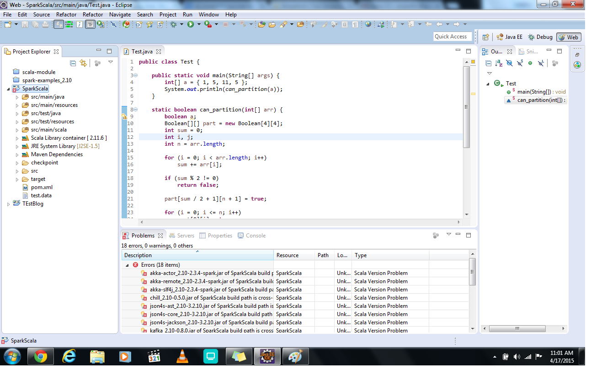Run Test using the green Run toolbar icon
The image size is (607, 380).
click(190, 24)
